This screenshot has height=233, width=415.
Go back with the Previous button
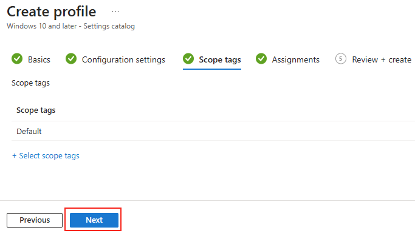point(35,220)
